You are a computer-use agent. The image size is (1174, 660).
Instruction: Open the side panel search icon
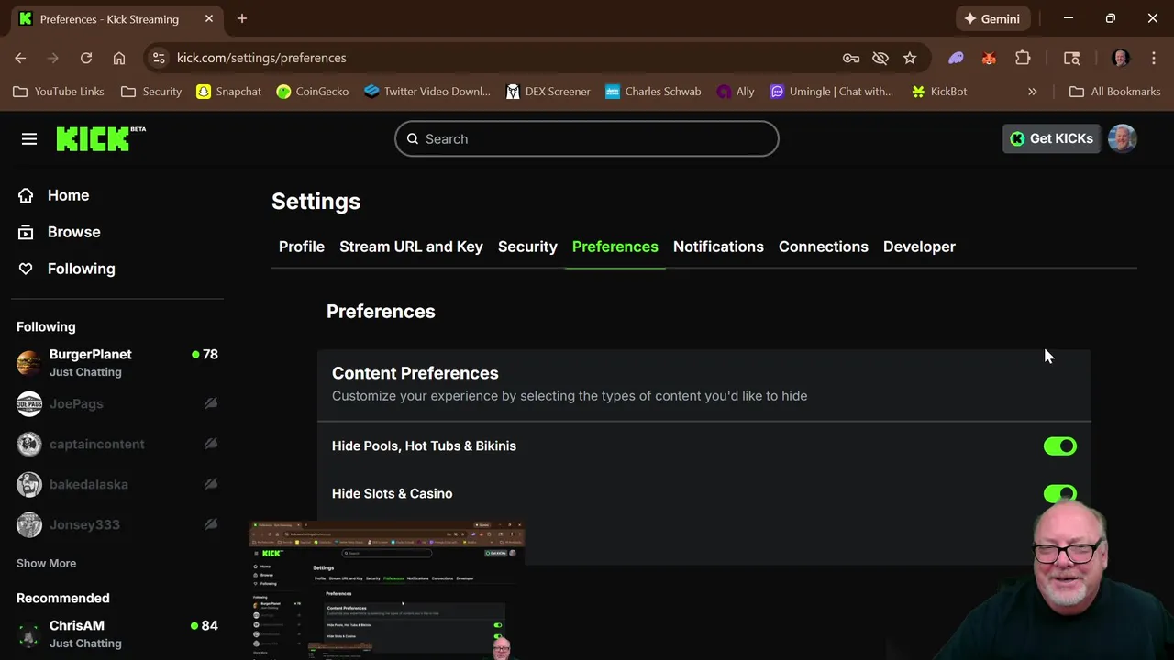pyautogui.click(x=1071, y=58)
